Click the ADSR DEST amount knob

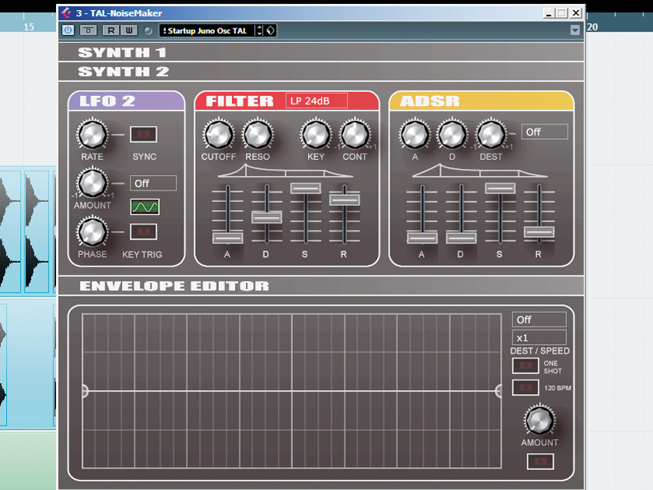click(492, 134)
